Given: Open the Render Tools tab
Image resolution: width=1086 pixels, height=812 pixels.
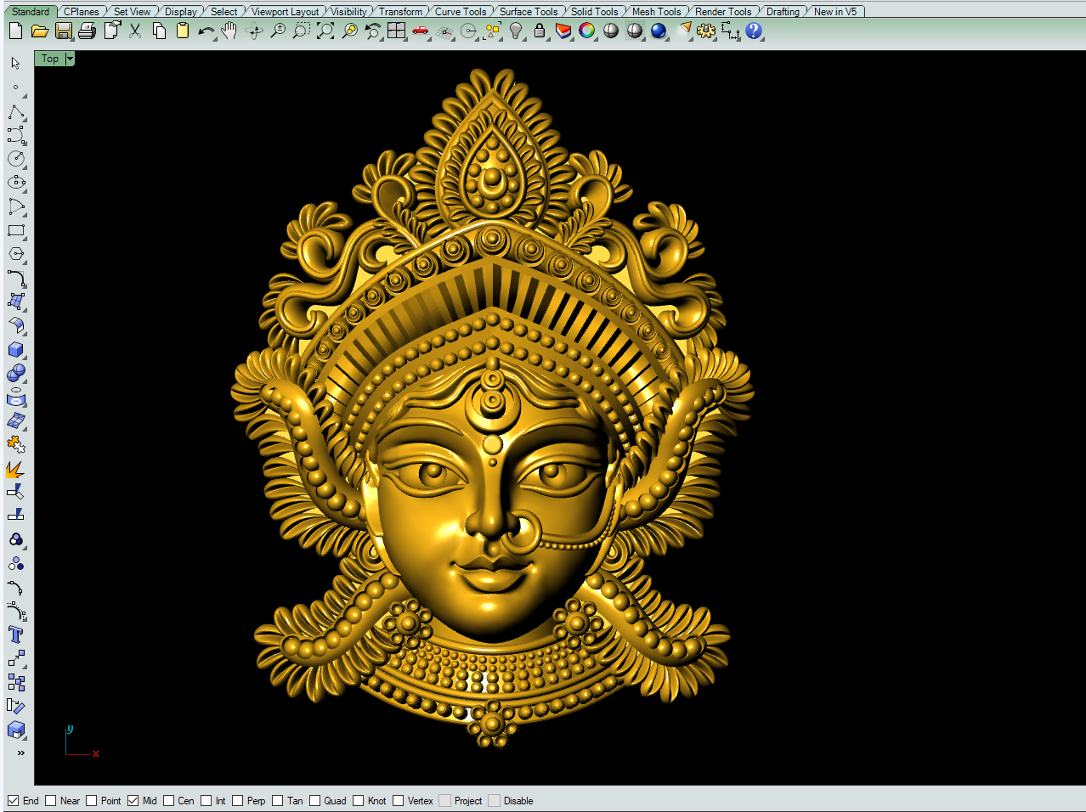Looking at the screenshot, I should pos(723,12).
